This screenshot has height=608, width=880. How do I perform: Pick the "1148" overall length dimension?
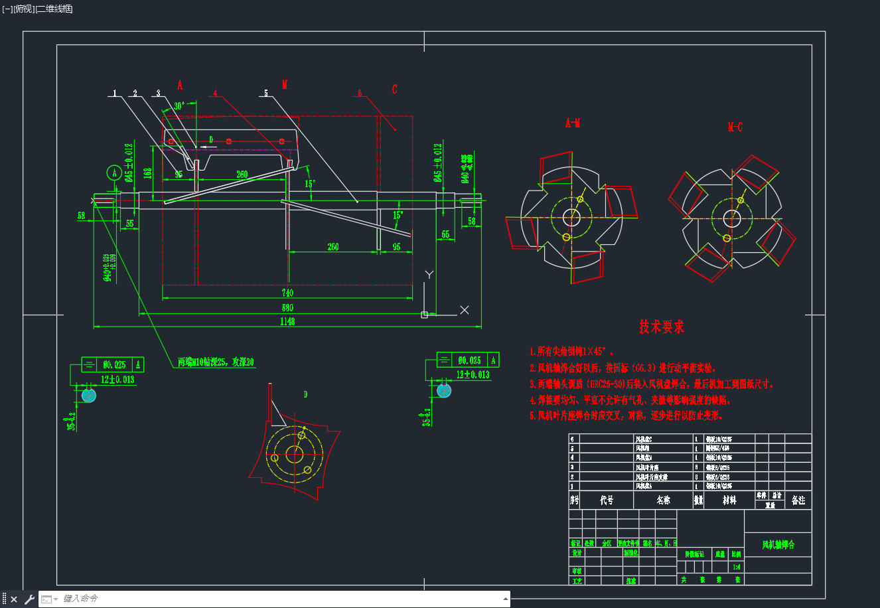tap(287, 321)
